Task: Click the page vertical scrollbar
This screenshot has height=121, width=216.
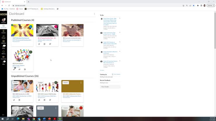Action: pos(215,30)
